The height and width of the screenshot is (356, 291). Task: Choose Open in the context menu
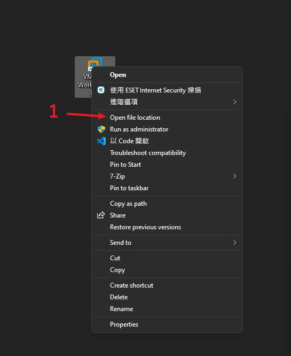pyautogui.click(x=167, y=75)
